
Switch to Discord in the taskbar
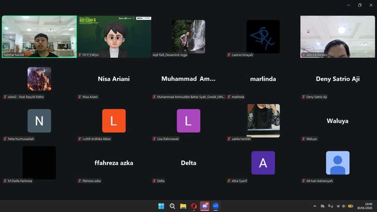[x=205, y=206]
